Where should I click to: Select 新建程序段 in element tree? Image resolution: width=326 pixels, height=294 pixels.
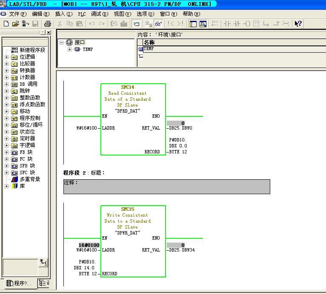coord(32,50)
